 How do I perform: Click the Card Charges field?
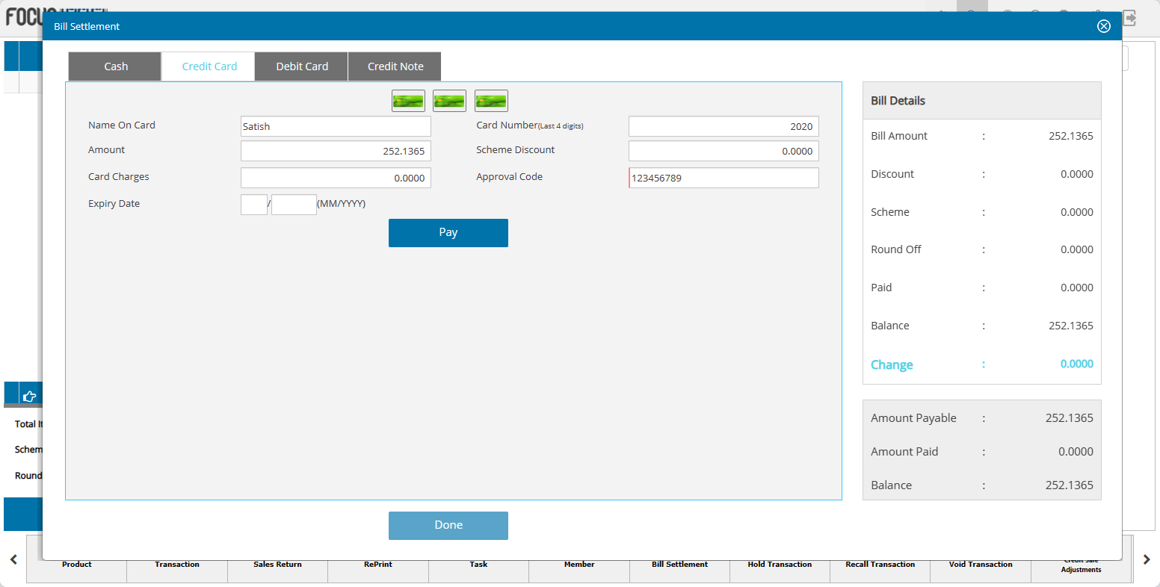click(x=336, y=178)
